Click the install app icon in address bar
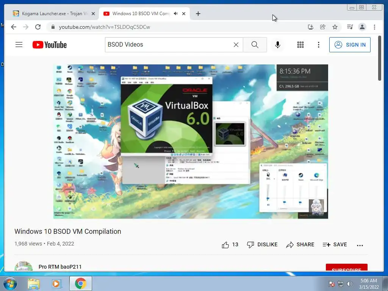 pos(311,27)
